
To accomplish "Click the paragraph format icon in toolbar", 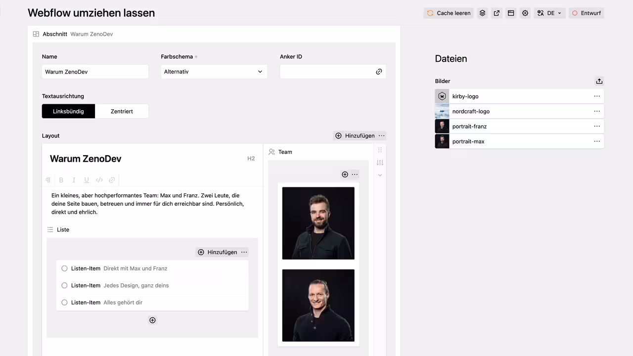I will coord(48,180).
